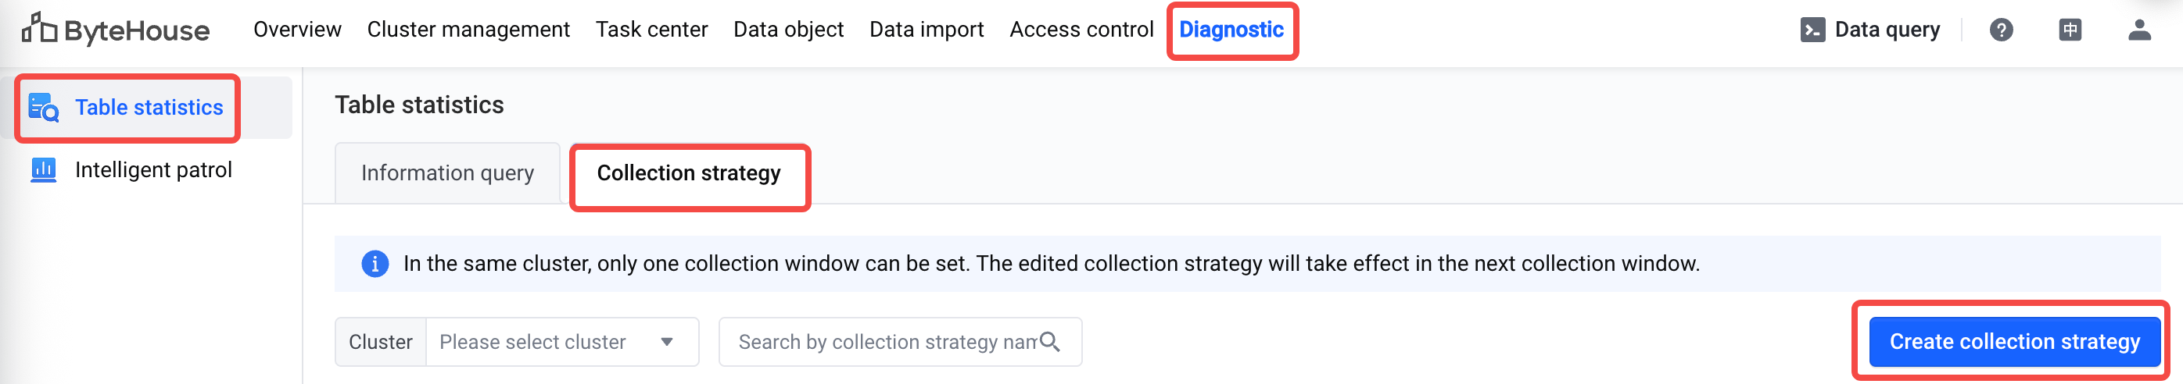Click the Data query terminal icon

coord(1812,30)
